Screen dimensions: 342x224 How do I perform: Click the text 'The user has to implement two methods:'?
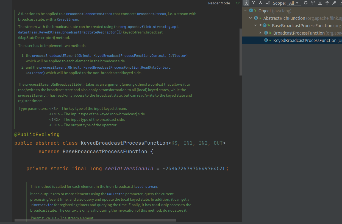[x=52, y=46]
